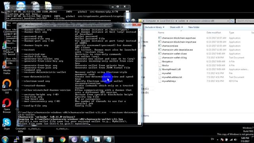Switch to the cmd window taskbar button

click(28, 139)
